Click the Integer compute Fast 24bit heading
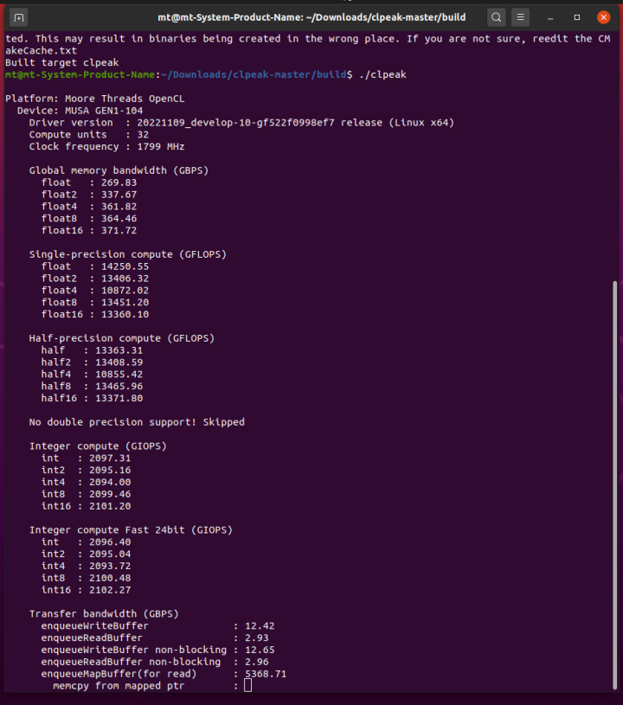 point(131,530)
